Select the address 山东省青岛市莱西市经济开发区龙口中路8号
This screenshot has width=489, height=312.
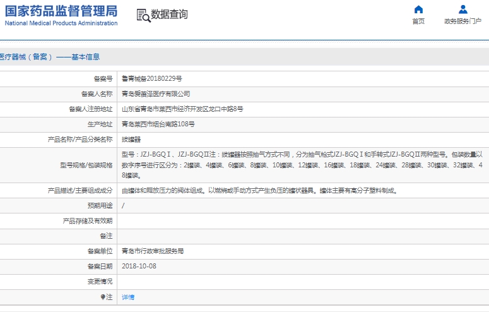(182, 109)
